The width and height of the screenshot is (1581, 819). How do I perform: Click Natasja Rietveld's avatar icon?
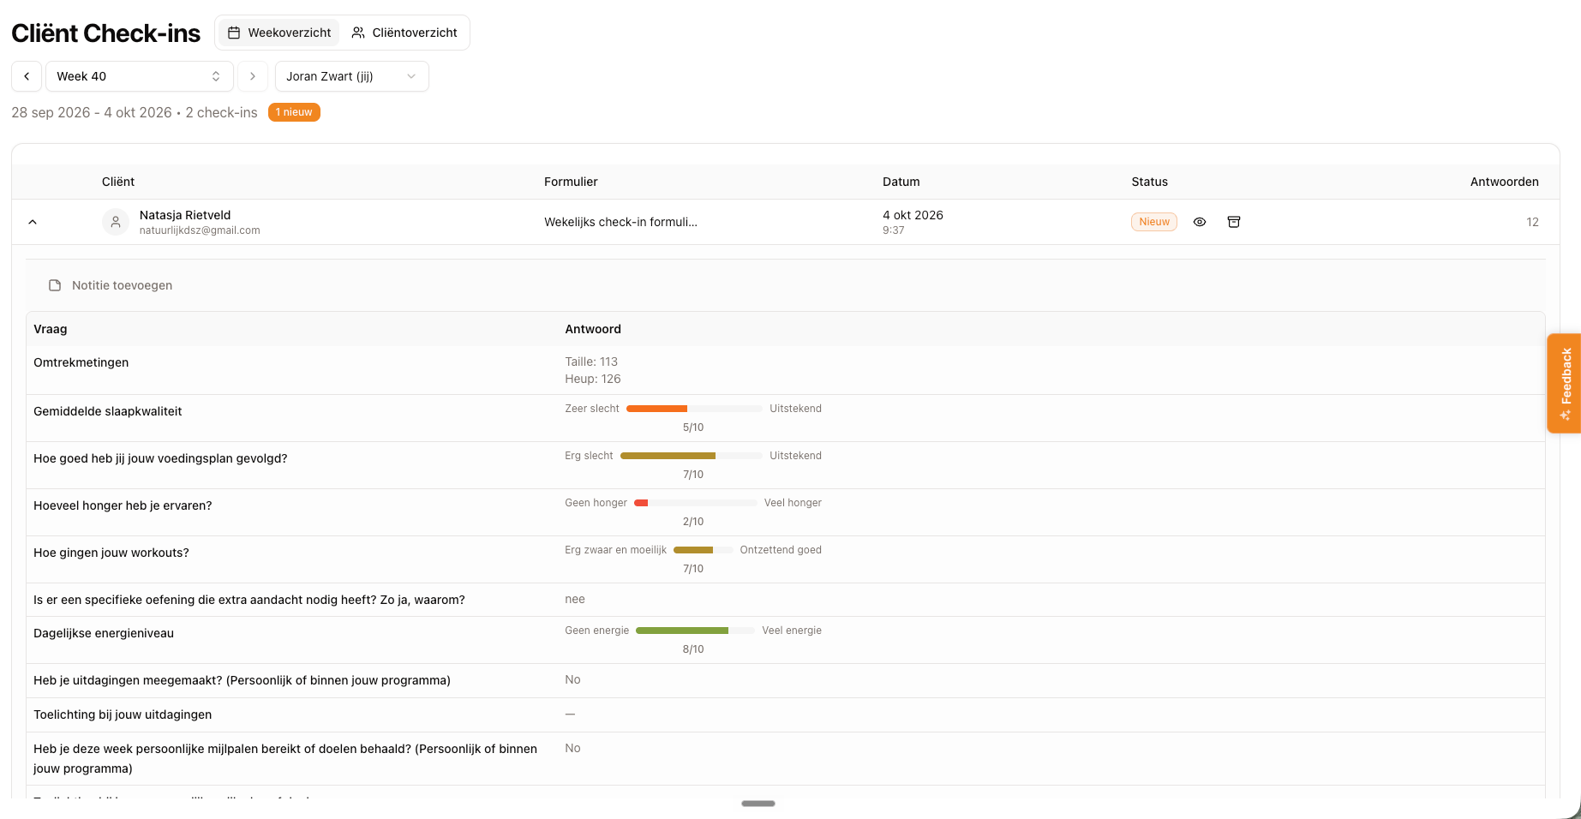pyautogui.click(x=116, y=222)
